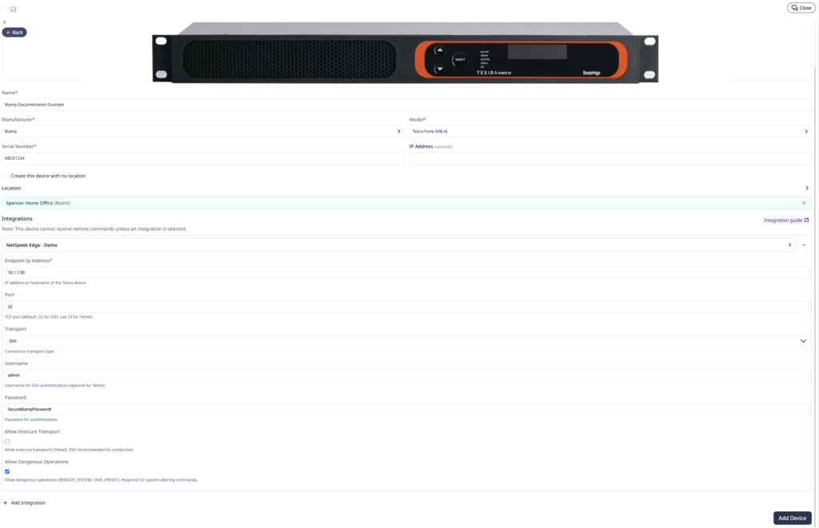Open the Model selector showing Tesira Forte
This screenshot has width=819, height=528.
(610, 132)
